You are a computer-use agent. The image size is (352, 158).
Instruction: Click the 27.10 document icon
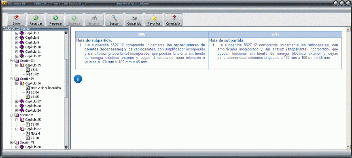point(28,138)
